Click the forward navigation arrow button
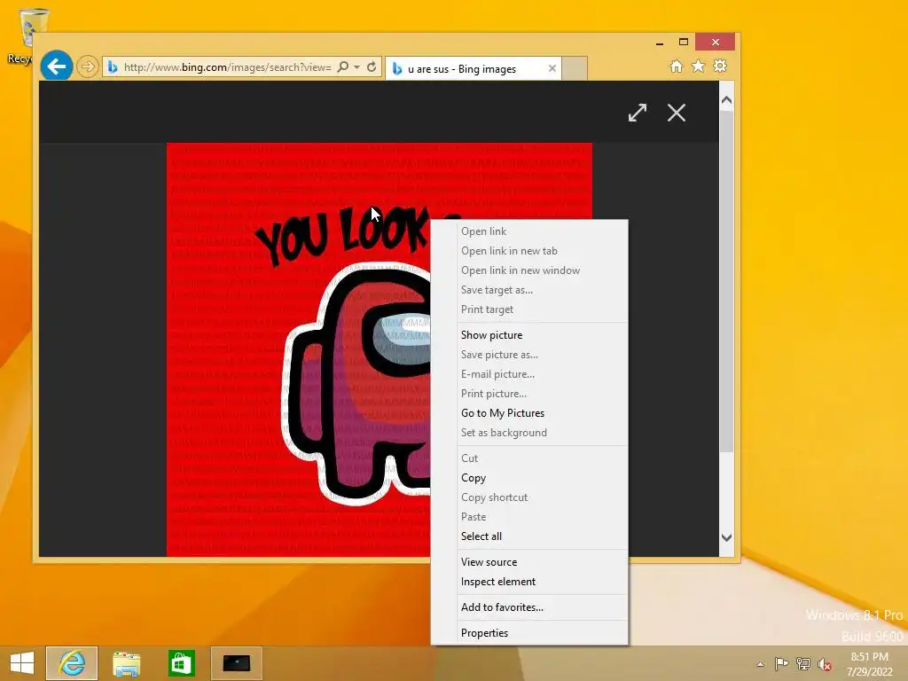908x681 pixels. coord(88,67)
